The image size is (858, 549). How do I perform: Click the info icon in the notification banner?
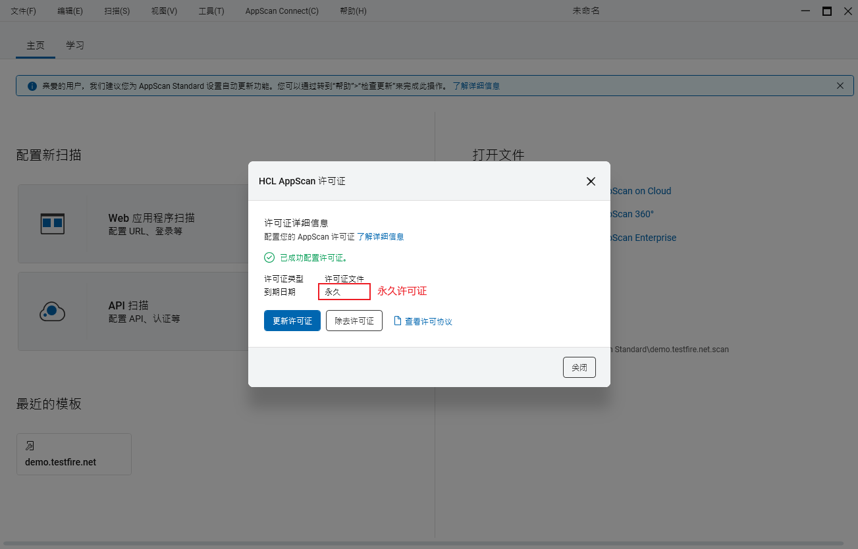[32, 86]
